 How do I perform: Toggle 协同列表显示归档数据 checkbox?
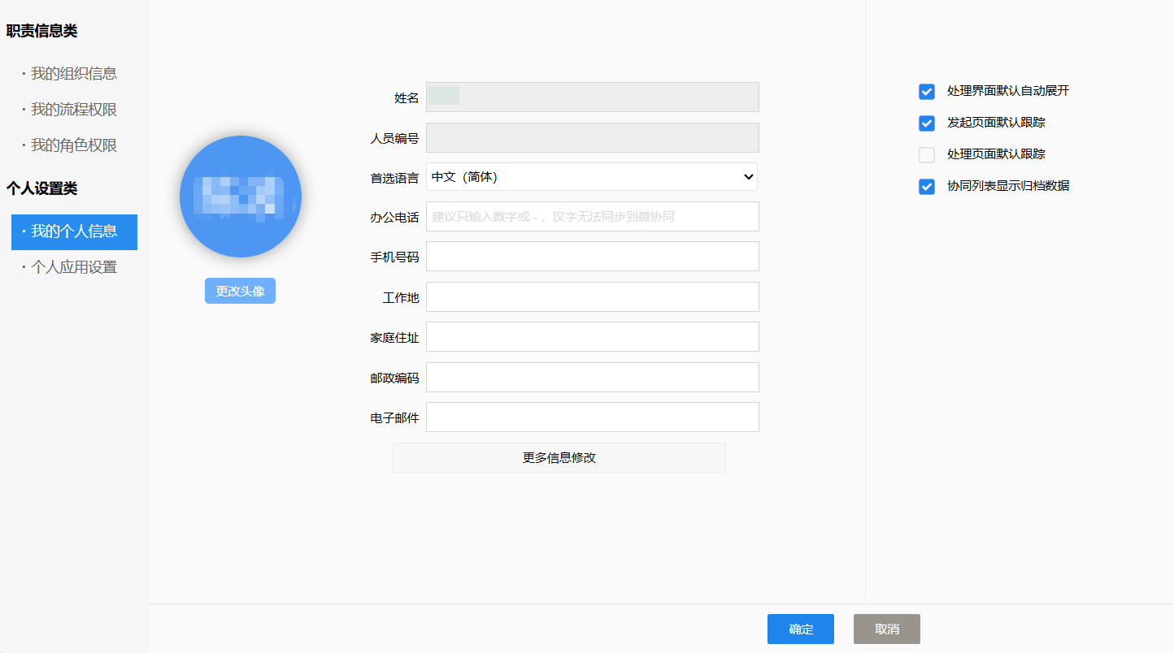[927, 187]
